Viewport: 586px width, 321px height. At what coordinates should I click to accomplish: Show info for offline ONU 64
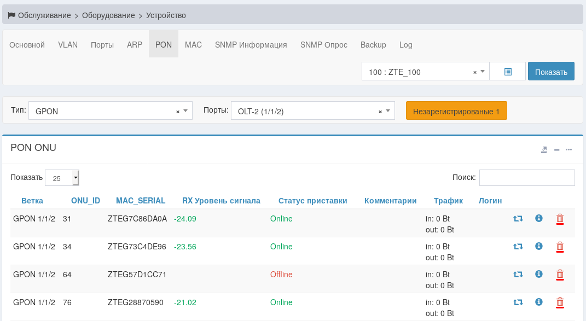pos(538,274)
